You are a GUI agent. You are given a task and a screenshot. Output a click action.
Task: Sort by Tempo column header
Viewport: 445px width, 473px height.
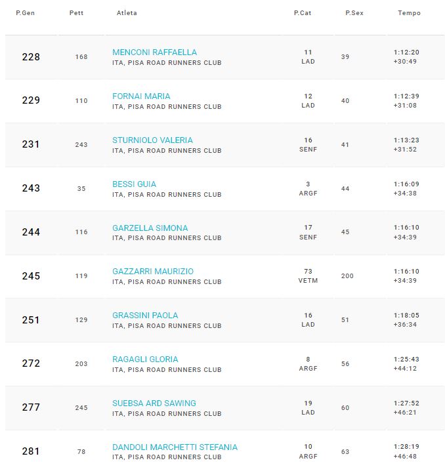click(x=409, y=13)
